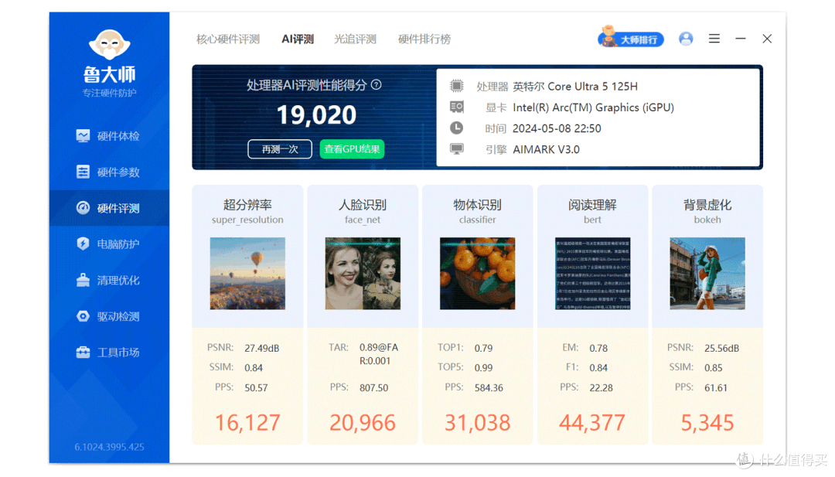Click classifier score 31,038
The image size is (835, 477).
(478, 423)
